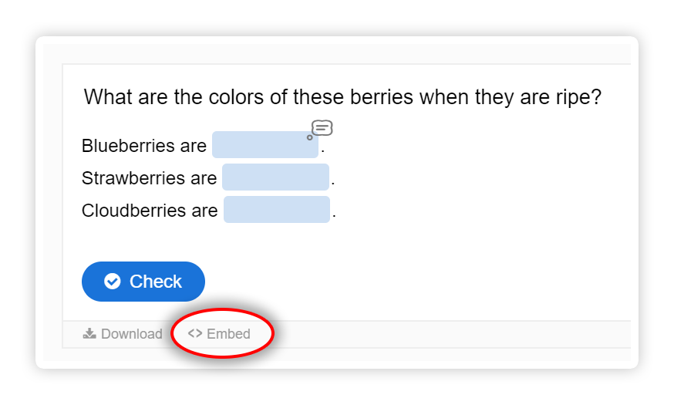The width and height of the screenshot is (674, 405).
Task: Focus the Cloudberries answer blank
Action: coord(277,209)
